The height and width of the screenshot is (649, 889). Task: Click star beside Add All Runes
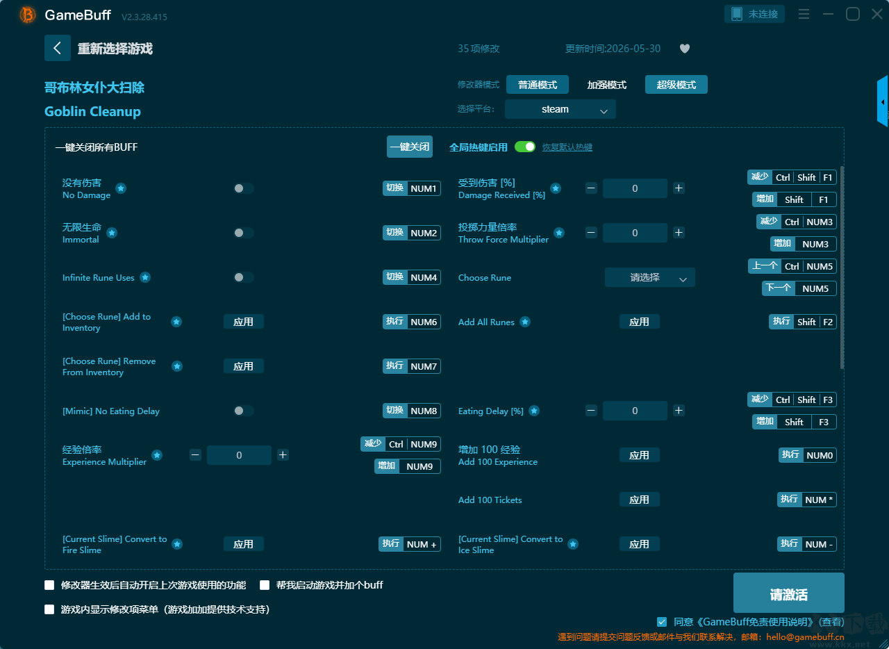click(x=525, y=322)
